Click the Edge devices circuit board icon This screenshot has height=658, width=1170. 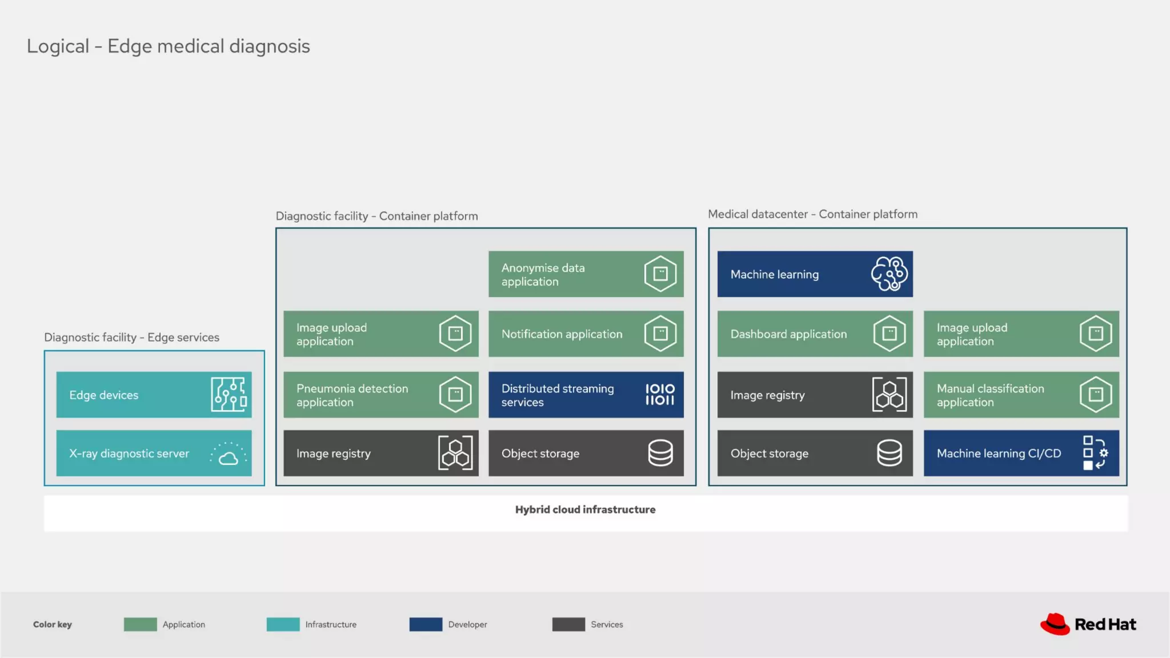click(229, 394)
